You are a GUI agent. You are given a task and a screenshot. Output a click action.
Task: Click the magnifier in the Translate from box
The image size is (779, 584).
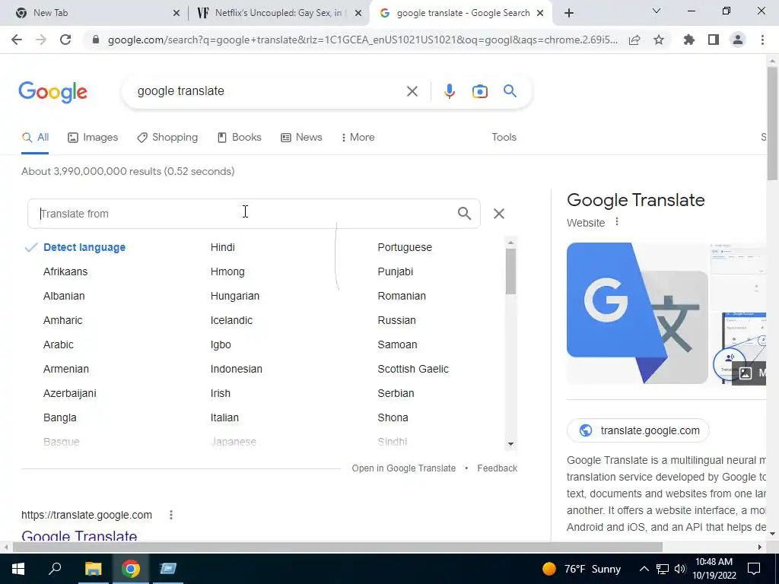464,214
